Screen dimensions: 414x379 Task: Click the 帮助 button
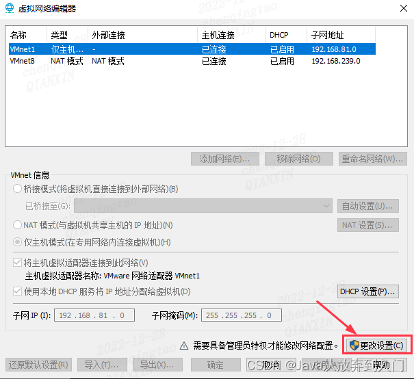[382, 365]
